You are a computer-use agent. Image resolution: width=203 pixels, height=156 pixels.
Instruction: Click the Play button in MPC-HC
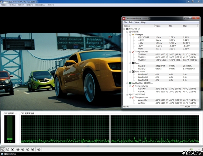tap(3, 149)
